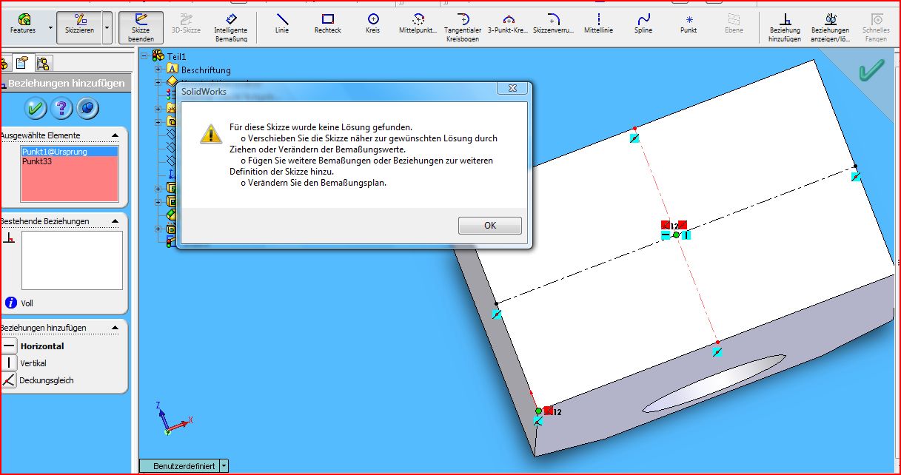
Task: Select Punkt33 in the selected elements list
Action: (x=37, y=161)
